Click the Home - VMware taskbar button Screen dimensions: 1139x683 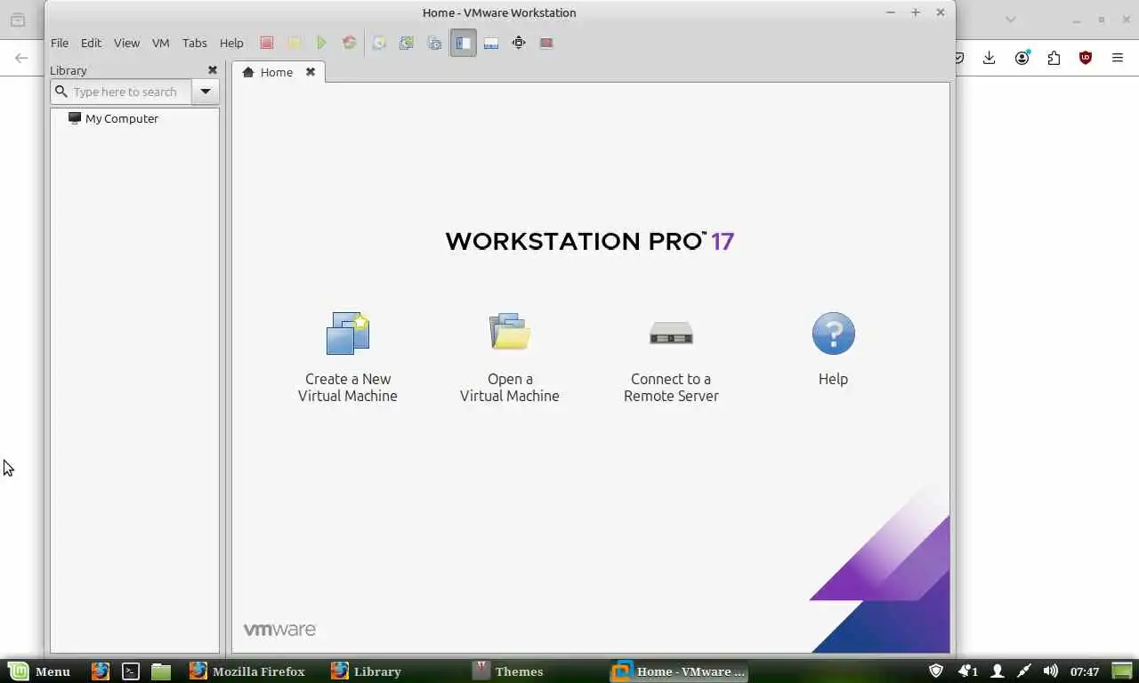pos(679,671)
